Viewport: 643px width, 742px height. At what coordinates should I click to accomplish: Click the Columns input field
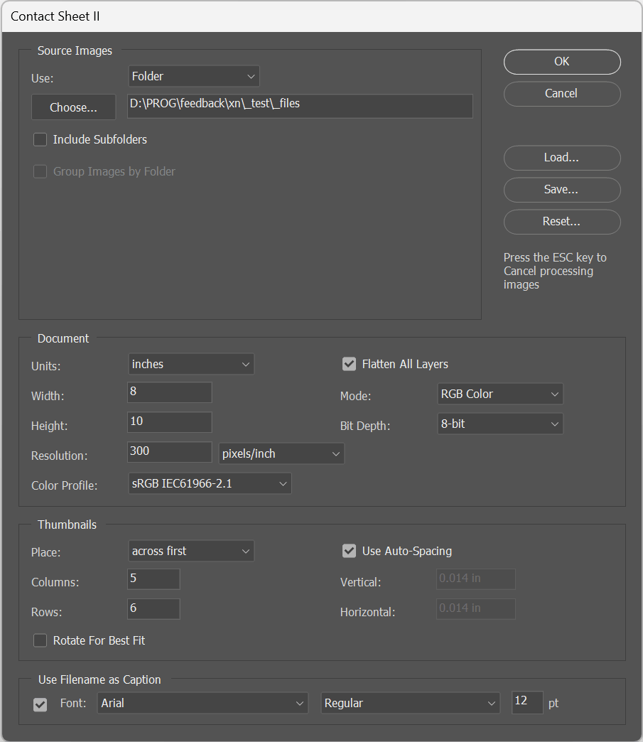coord(153,579)
